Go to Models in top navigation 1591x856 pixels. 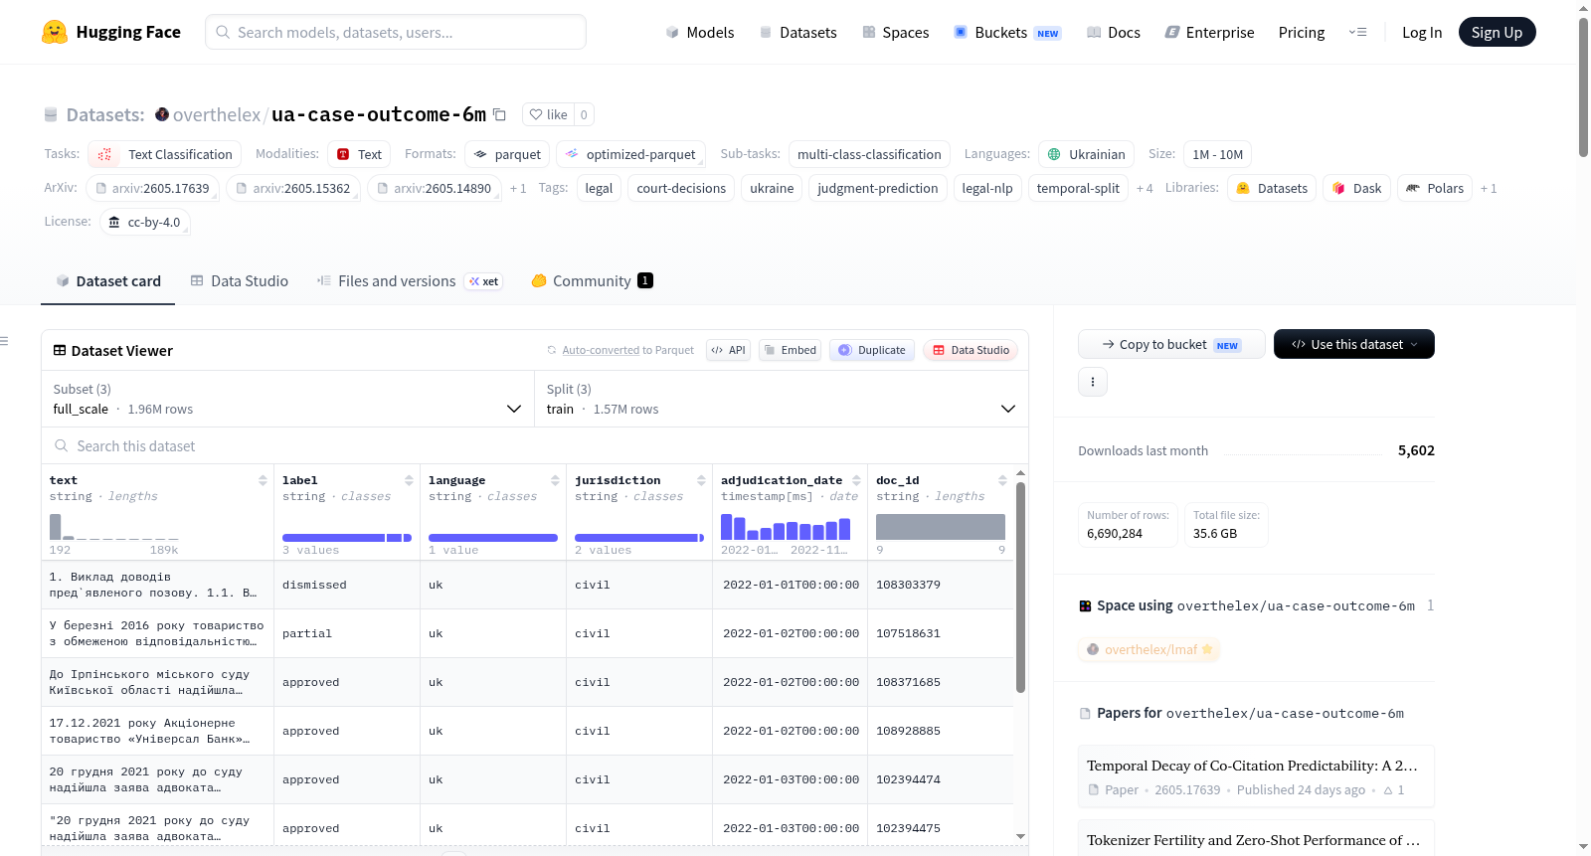pos(700,32)
